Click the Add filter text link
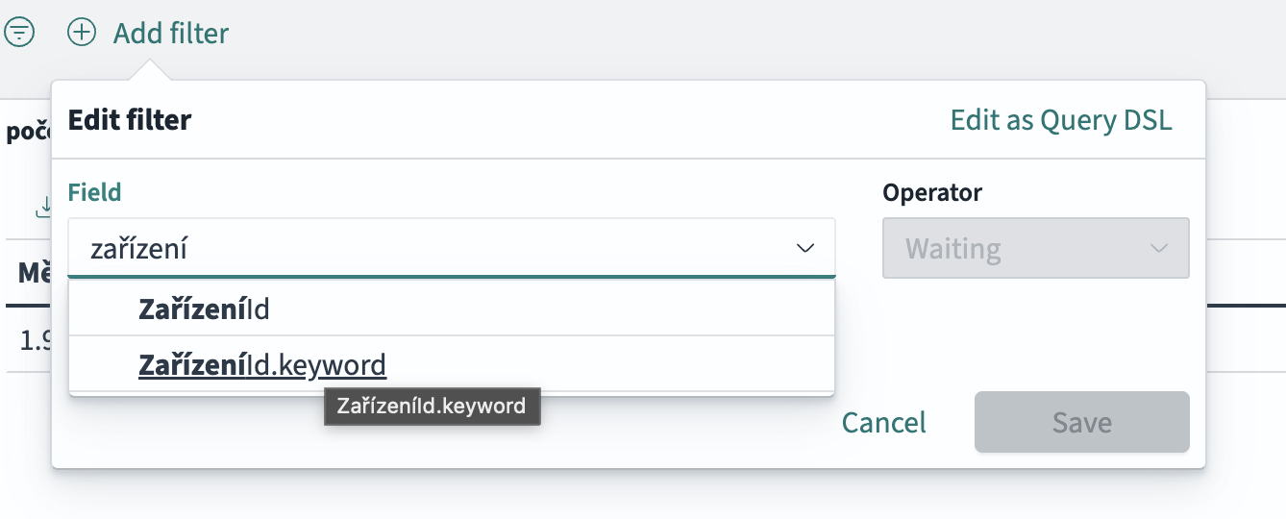The height and width of the screenshot is (519, 1286). pyautogui.click(x=171, y=34)
